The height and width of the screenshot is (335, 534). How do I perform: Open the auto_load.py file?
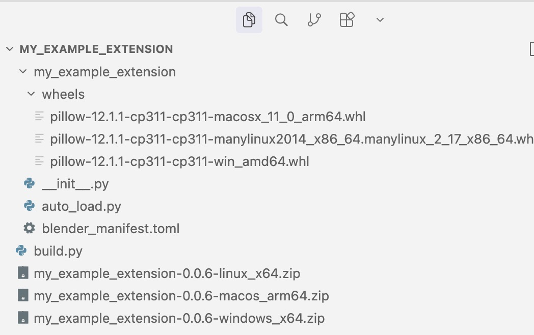point(82,206)
